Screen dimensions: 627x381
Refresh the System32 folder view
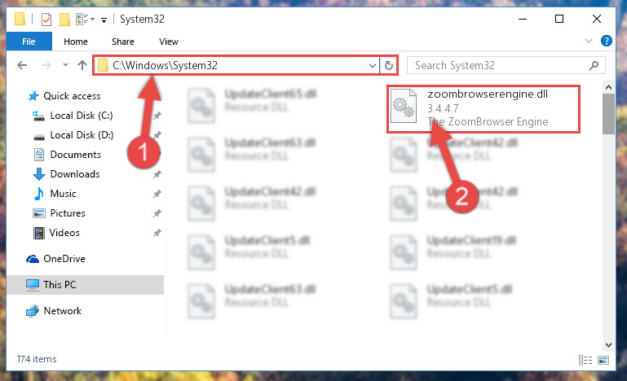(x=388, y=65)
